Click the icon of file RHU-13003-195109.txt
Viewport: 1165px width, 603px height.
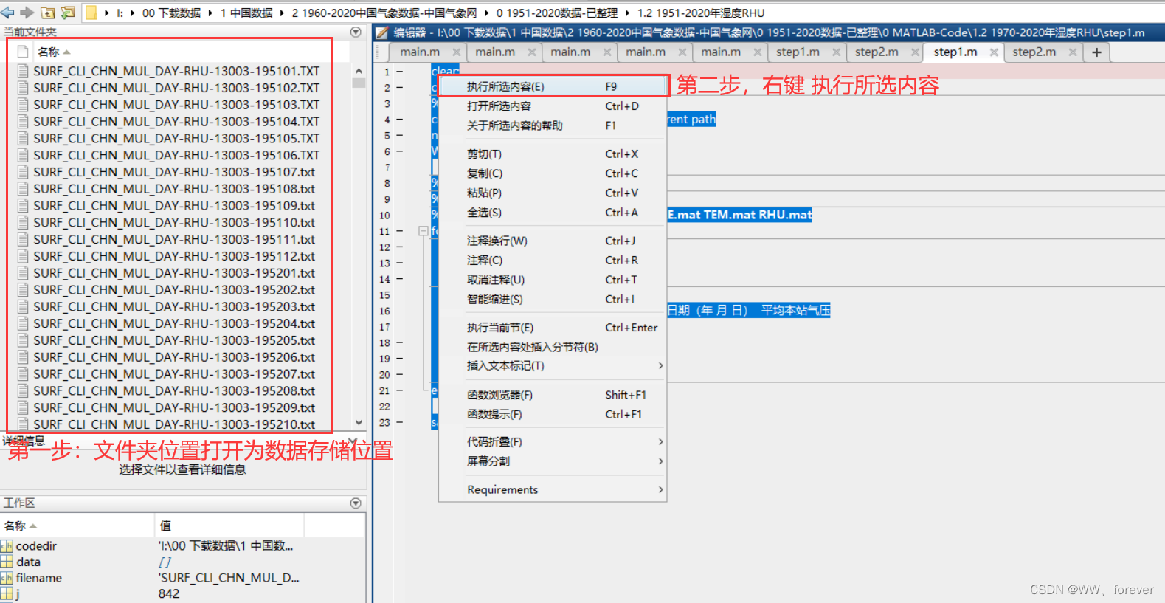[x=23, y=206]
